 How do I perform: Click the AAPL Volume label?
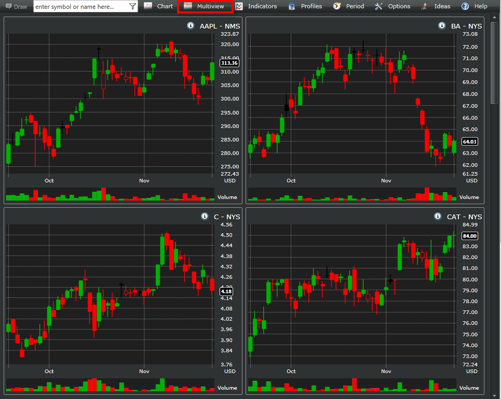[227, 197]
